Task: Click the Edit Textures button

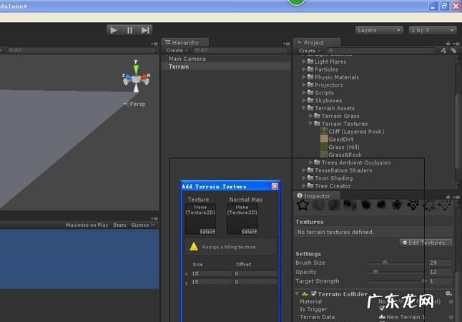Action: point(426,243)
